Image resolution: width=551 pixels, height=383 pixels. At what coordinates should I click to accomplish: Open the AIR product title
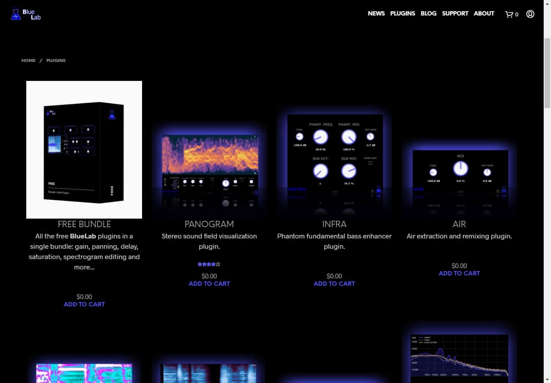click(x=459, y=224)
